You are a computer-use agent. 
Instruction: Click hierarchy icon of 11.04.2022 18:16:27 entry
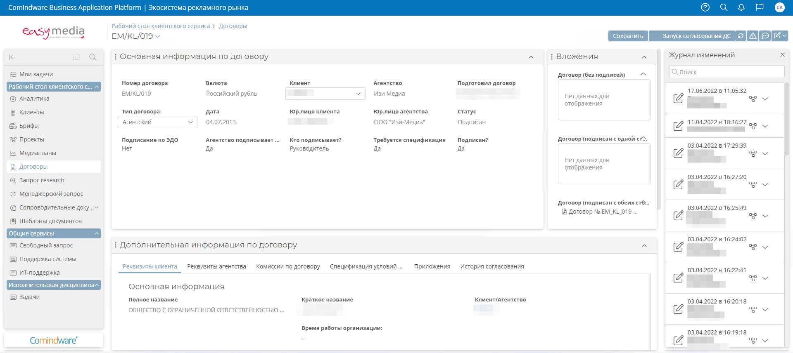tap(753, 126)
